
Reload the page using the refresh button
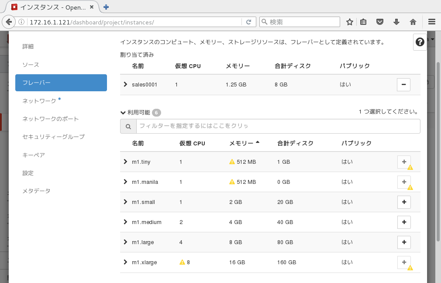pos(248,22)
